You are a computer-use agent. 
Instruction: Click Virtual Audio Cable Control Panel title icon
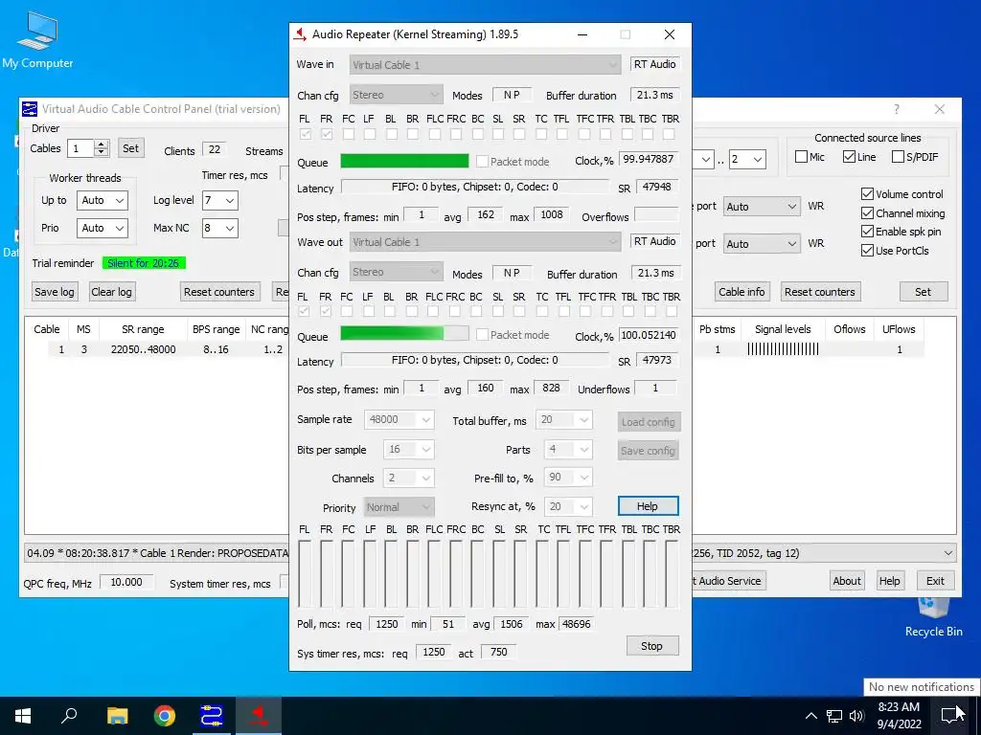(30, 109)
